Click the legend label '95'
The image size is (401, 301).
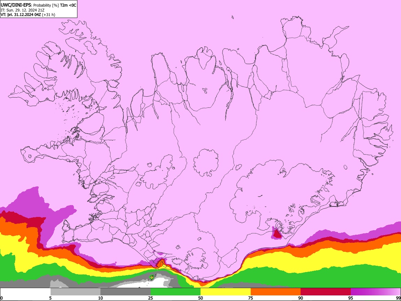[351, 298]
